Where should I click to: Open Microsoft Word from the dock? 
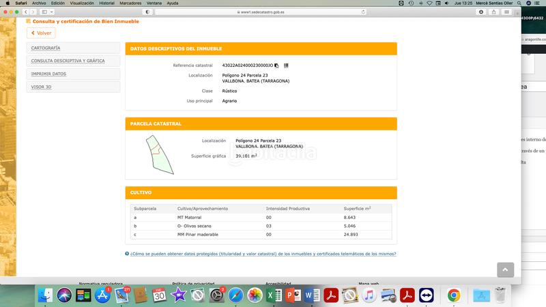pyautogui.click(x=311, y=295)
